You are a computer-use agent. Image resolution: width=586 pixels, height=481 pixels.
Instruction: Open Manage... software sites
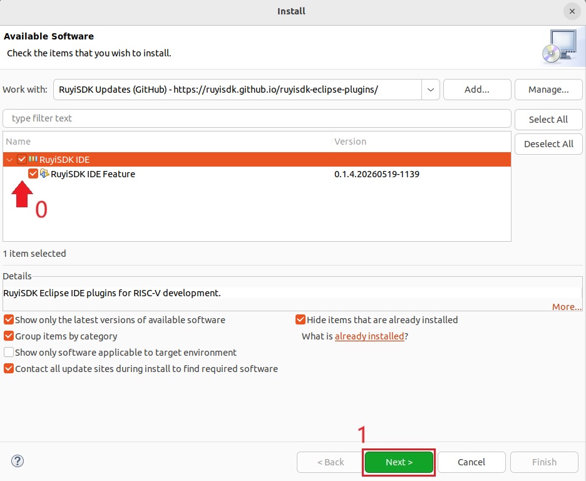[548, 90]
